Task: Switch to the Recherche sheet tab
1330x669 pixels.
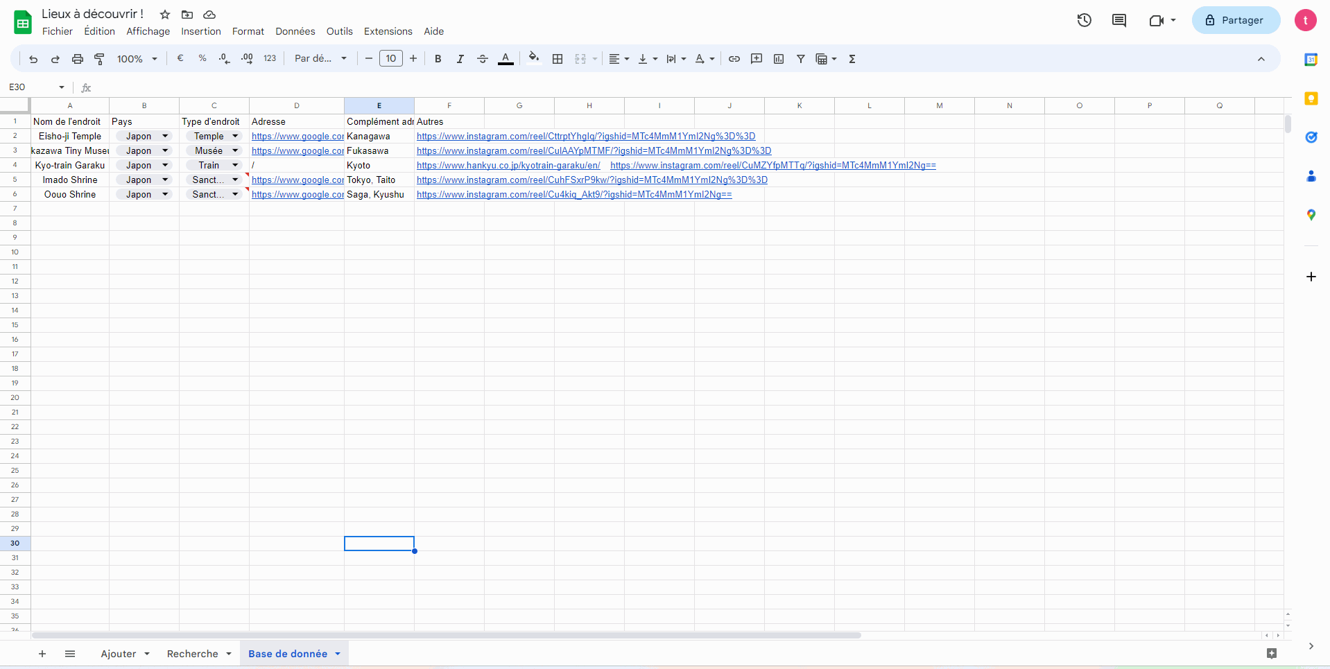Action: point(192,654)
